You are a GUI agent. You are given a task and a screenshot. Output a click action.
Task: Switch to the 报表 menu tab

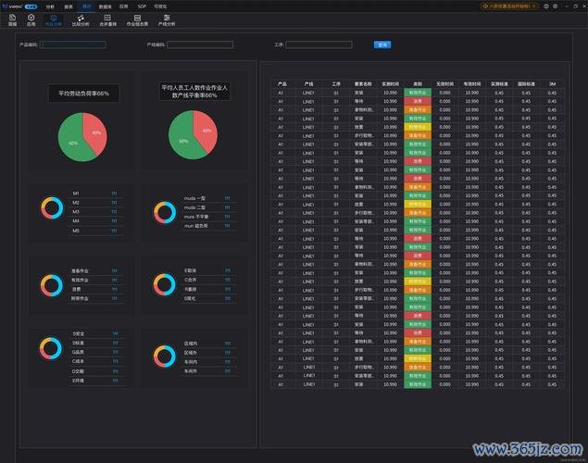pyautogui.click(x=69, y=6)
